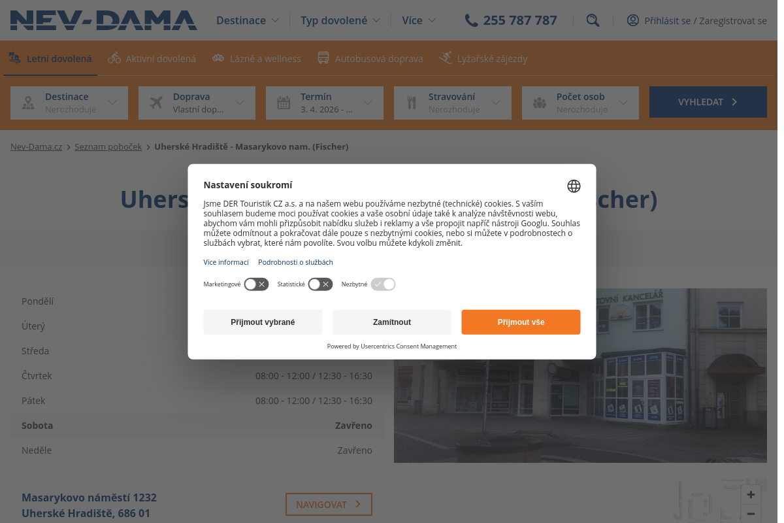The image size is (784, 523).
Task: Click the office building photo
Action: click(580, 375)
